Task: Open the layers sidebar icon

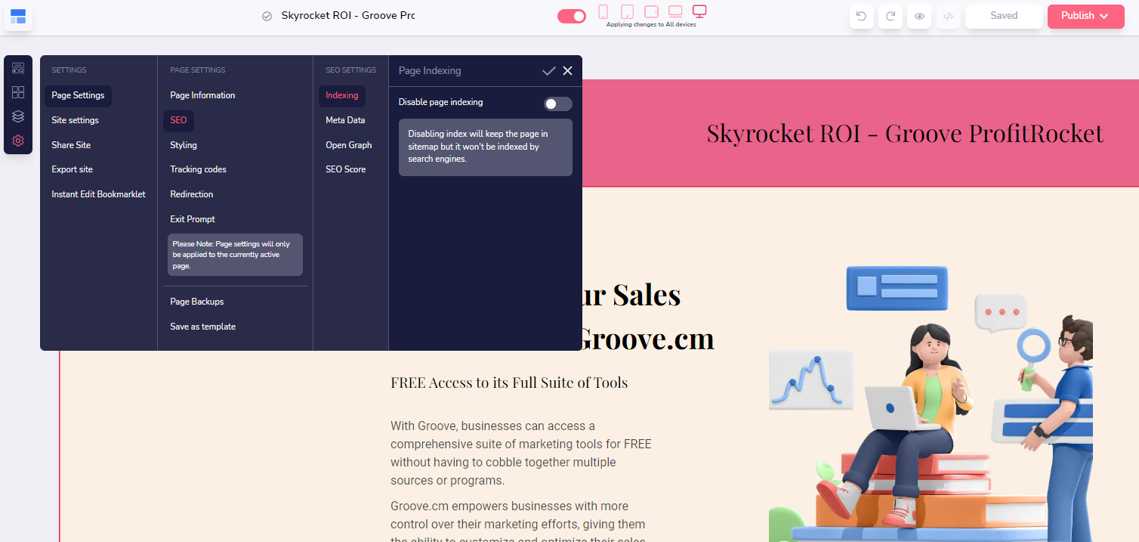Action: [18, 116]
